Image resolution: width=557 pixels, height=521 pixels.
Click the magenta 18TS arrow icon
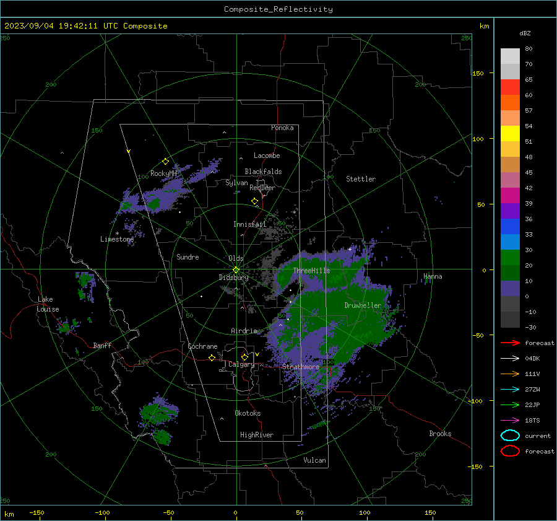click(x=510, y=421)
